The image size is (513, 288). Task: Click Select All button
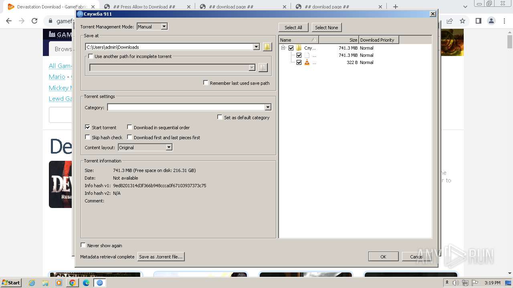293,27
